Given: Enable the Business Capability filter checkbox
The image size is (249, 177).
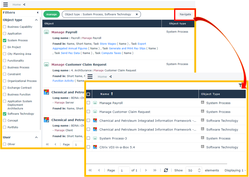Looking at the screenshot, I should [x=5, y=27].
